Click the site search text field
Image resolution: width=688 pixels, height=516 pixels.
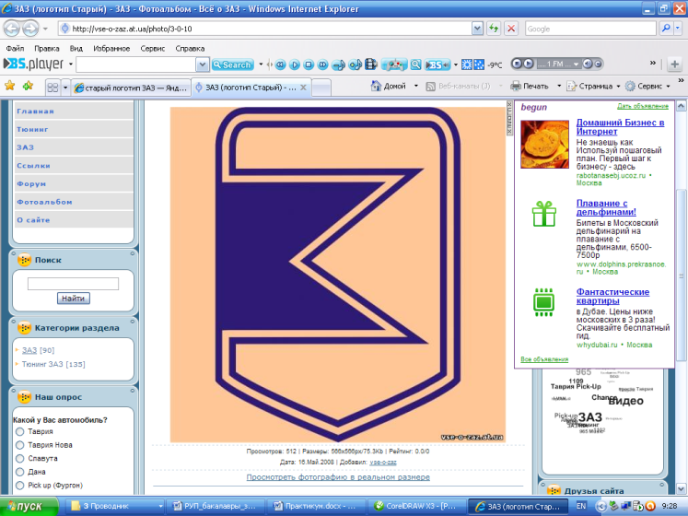coord(73,284)
